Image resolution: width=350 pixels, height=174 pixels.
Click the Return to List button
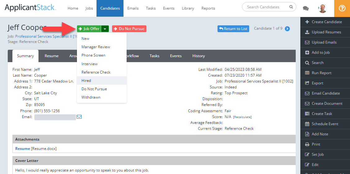233,29
